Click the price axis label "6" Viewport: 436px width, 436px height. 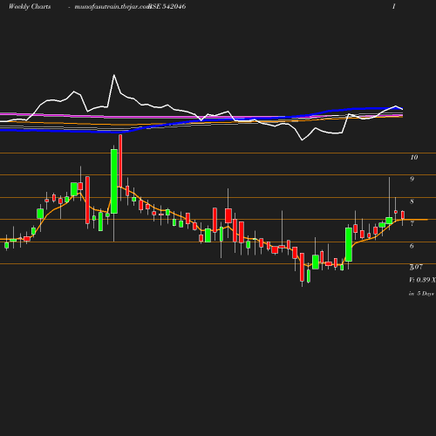[412, 246]
